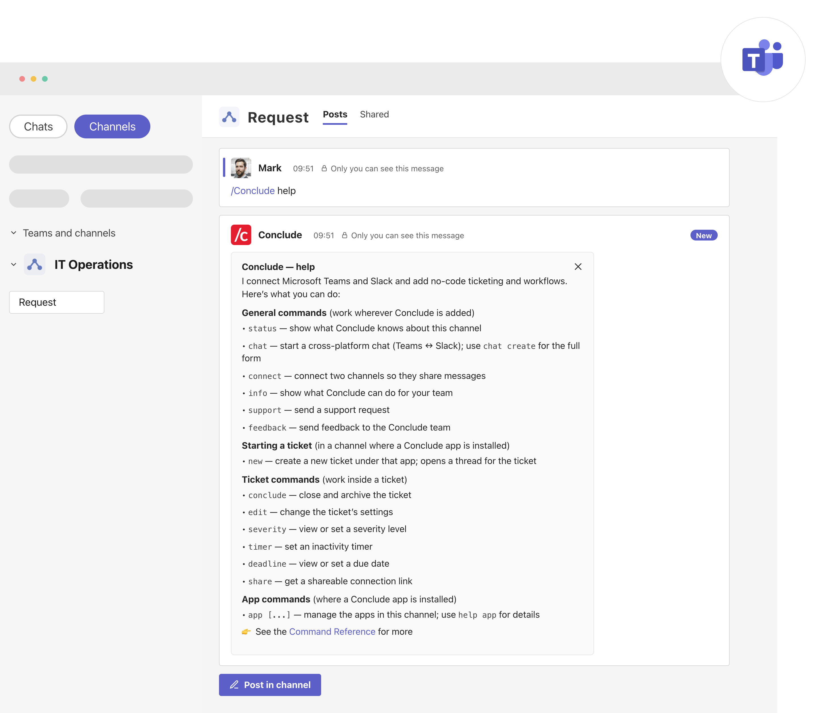Click the 'Conclude — help' heading
The image size is (817, 713).
pos(278,267)
